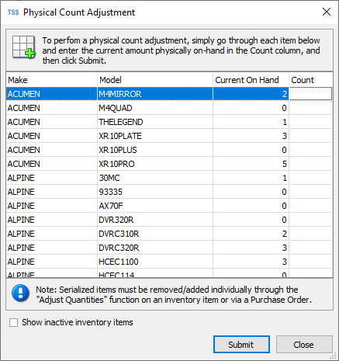Viewport: 339px width, 361px height.
Task: Click ACUMEN make in the XR10PRO row
Action: pyautogui.click(x=52, y=164)
